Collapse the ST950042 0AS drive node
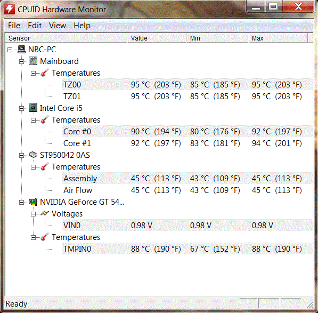The image size is (318, 313). (21, 155)
